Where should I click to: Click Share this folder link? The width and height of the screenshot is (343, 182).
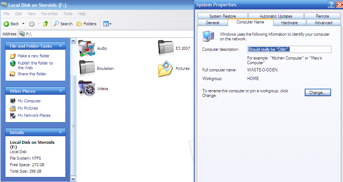click(32, 74)
